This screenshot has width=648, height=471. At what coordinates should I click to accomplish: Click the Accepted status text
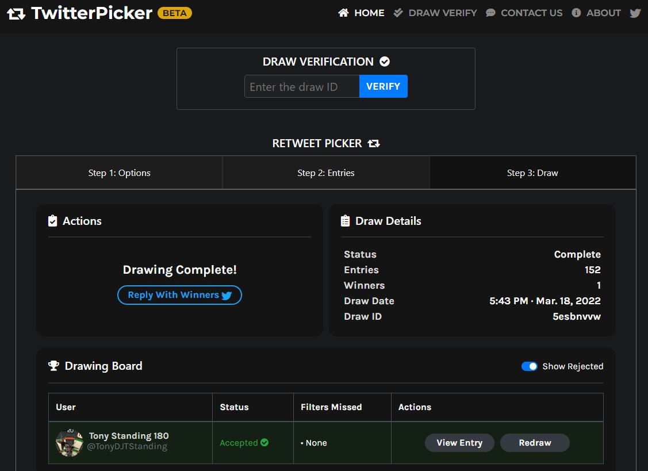[239, 443]
